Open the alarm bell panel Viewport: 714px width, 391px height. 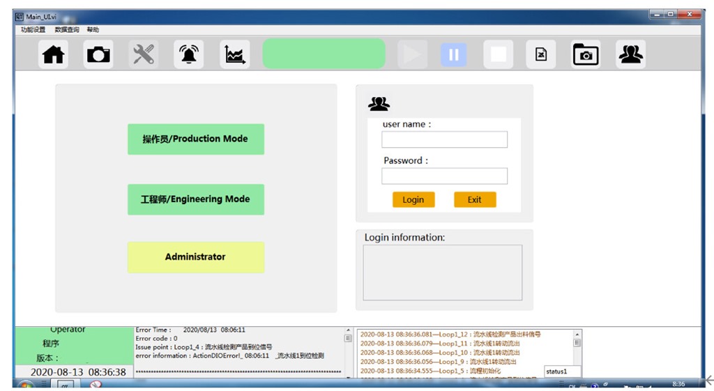click(188, 54)
